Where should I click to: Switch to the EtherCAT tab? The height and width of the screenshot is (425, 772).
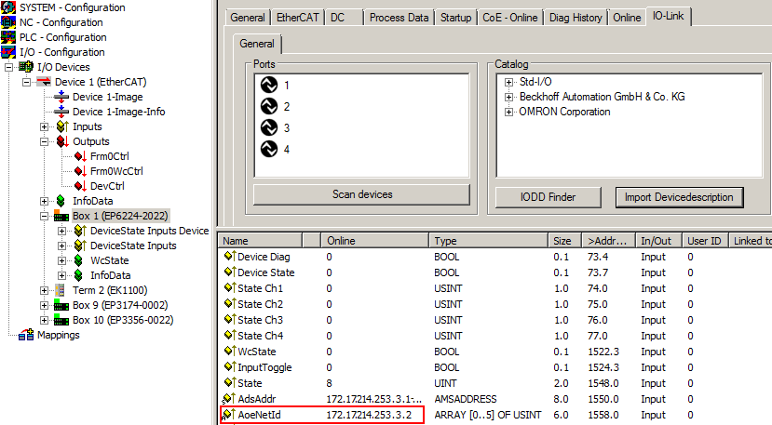[x=297, y=18]
